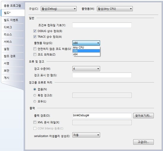The width and height of the screenshot is (163, 151).
Task: Click the 고급 advanced button
Action: pyautogui.click(x=143, y=142)
